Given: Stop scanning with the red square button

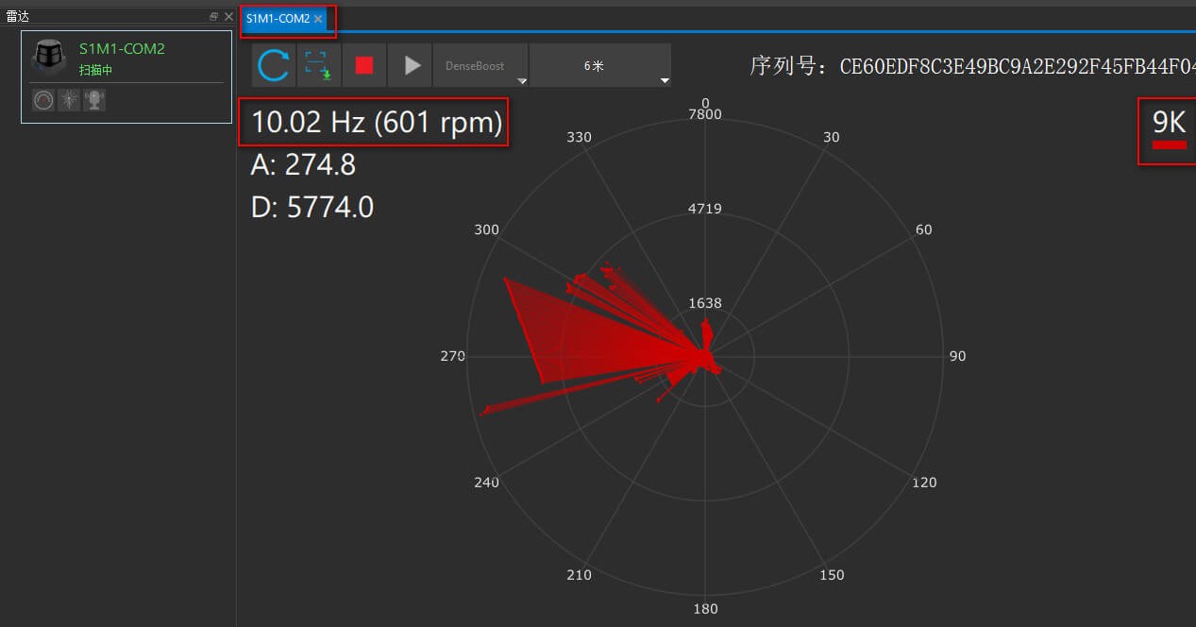Looking at the screenshot, I should 363,65.
